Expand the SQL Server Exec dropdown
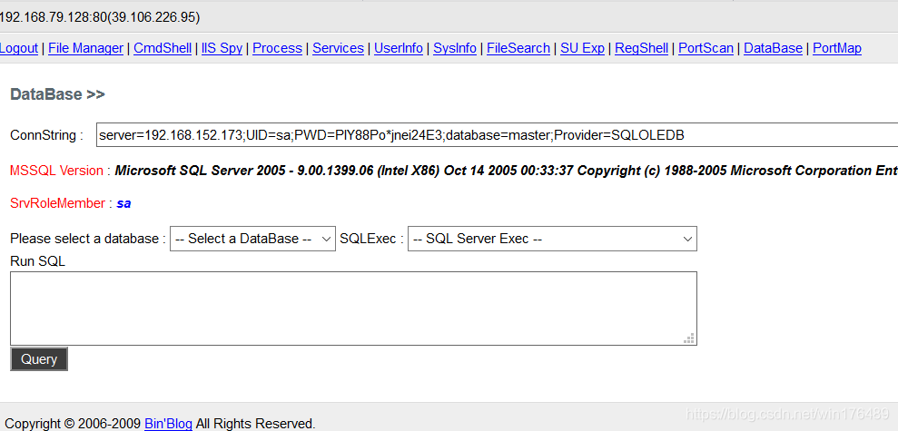The height and width of the screenshot is (431, 898). (552, 239)
